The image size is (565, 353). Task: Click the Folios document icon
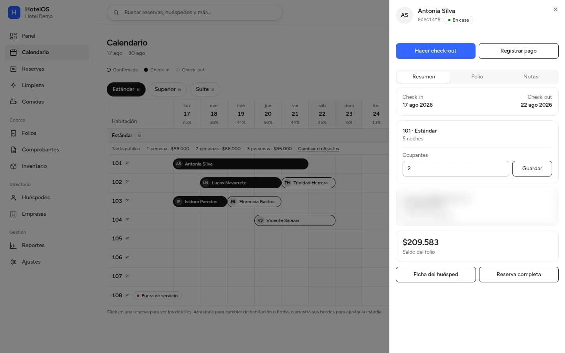pos(13,133)
